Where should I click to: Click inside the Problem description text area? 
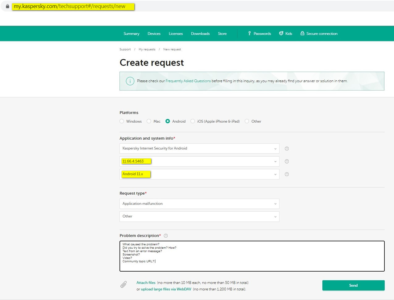[252, 256]
